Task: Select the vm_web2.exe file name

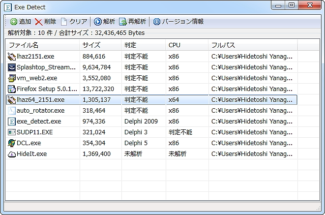Action: click(x=37, y=78)
